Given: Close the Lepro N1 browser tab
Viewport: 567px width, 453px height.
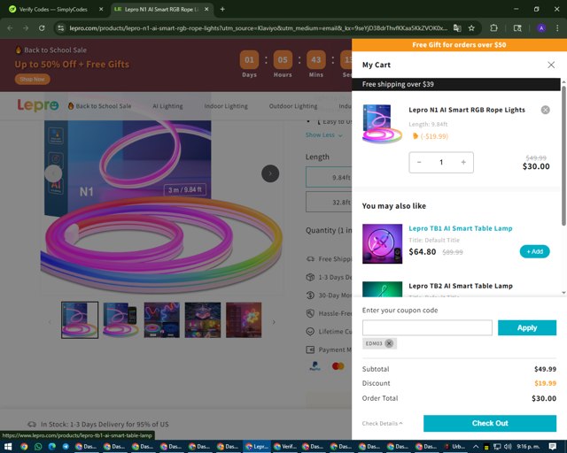Looking at the screenshot, I should [x=206, y=10].
